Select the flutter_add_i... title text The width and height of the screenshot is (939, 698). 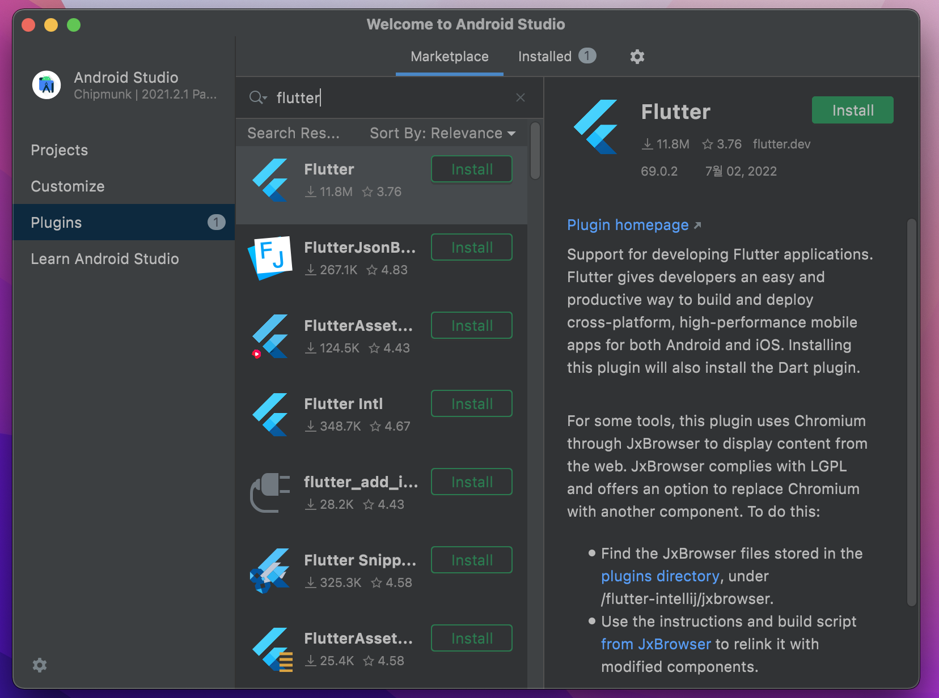[361, 482]
